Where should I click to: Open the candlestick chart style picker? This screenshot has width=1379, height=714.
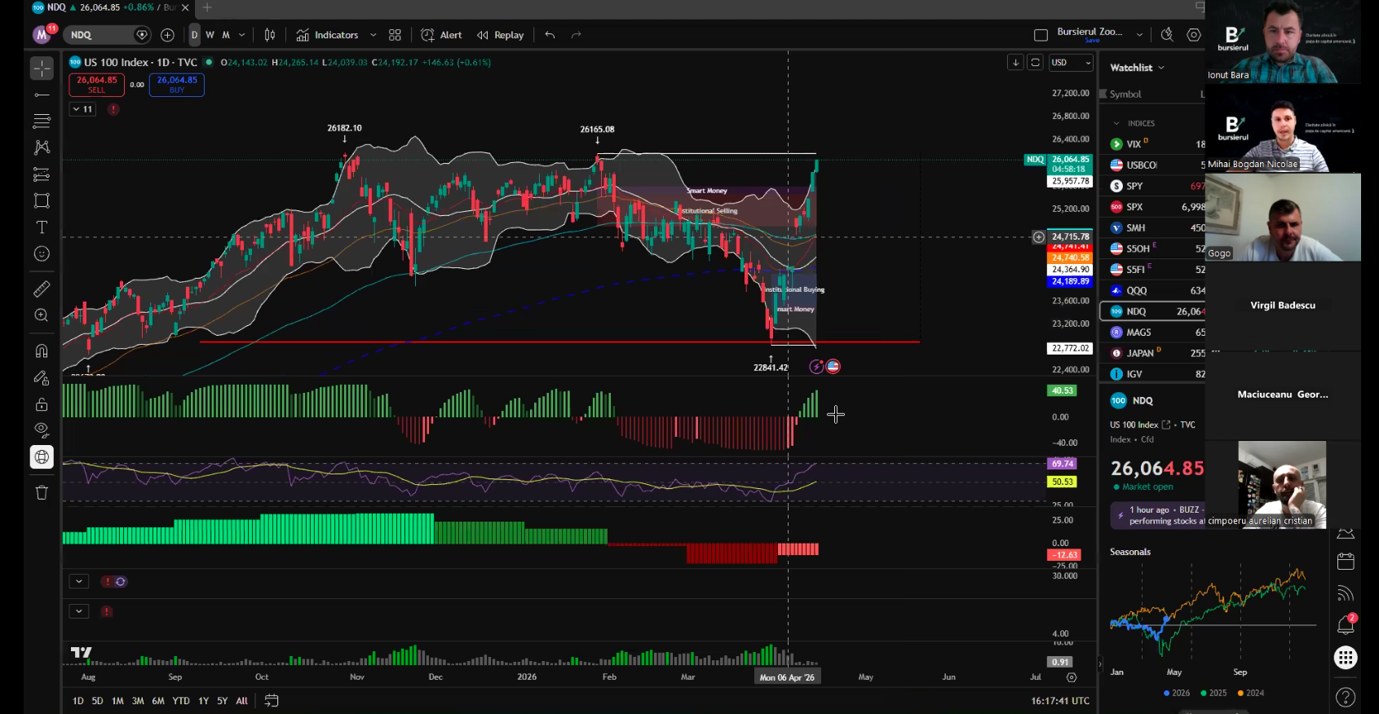270,35
